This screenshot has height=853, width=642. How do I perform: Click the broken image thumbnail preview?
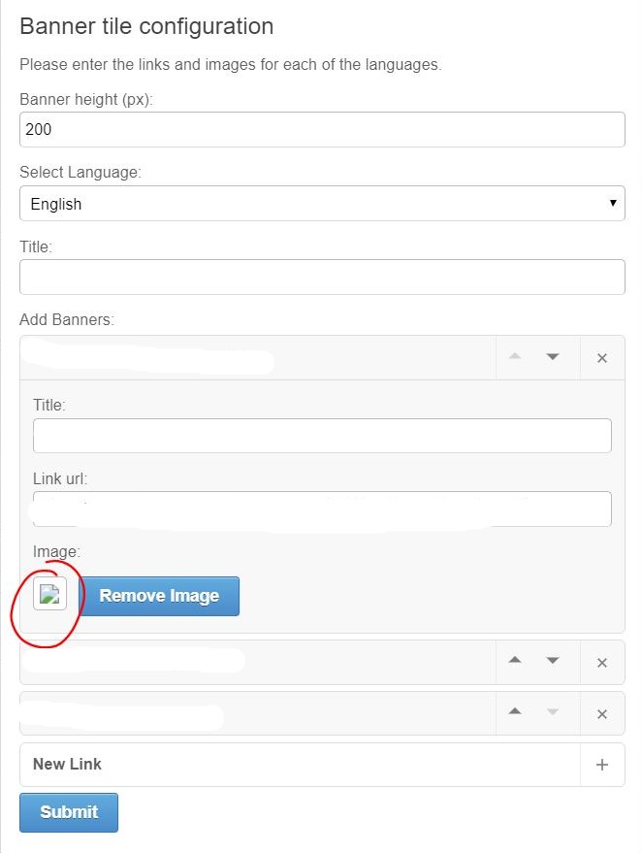[x=50, y=594]
